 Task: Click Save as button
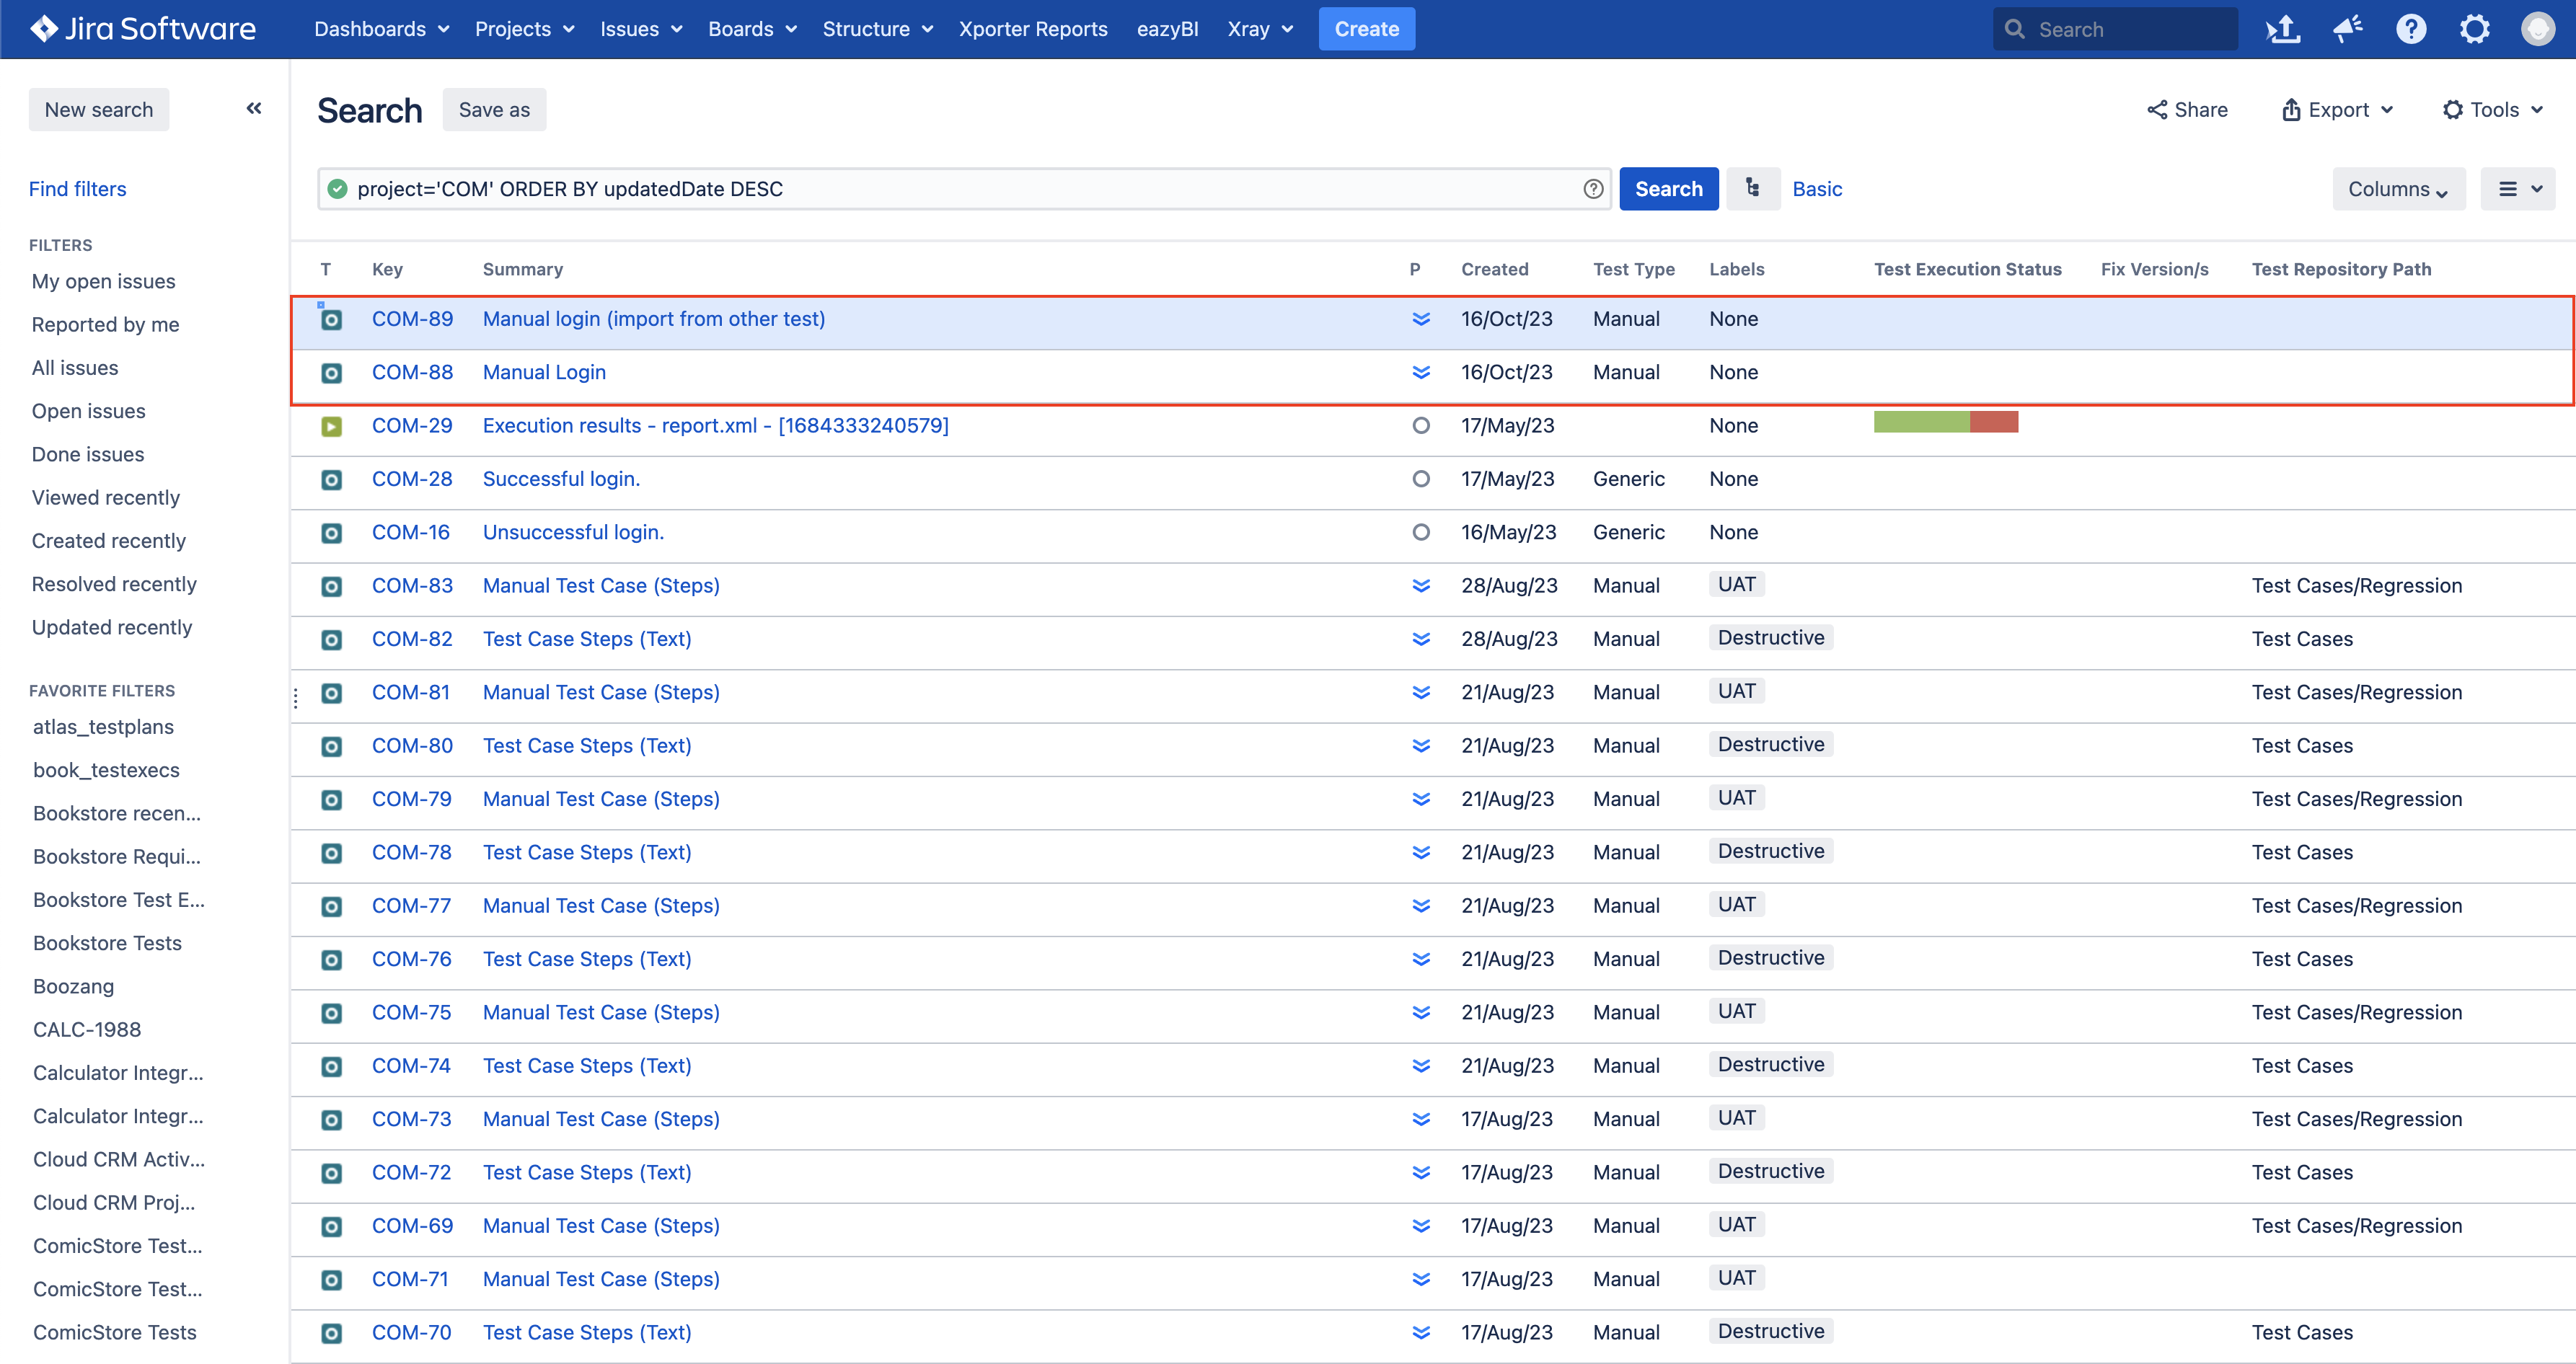coord(494,109)
